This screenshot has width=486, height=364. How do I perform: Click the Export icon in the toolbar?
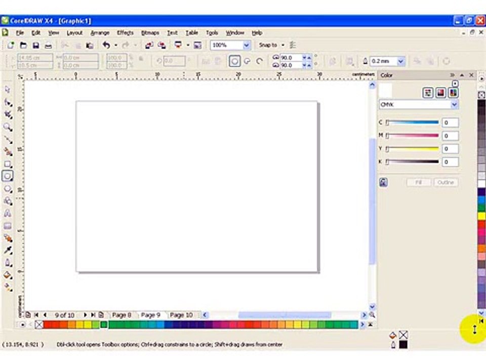click(161, 45)
